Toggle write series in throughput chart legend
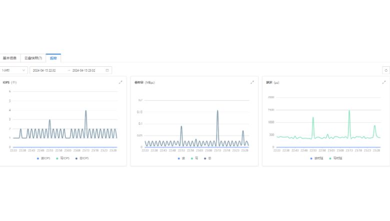The height and width of the screenshot is (221, 390). point(194,158)
